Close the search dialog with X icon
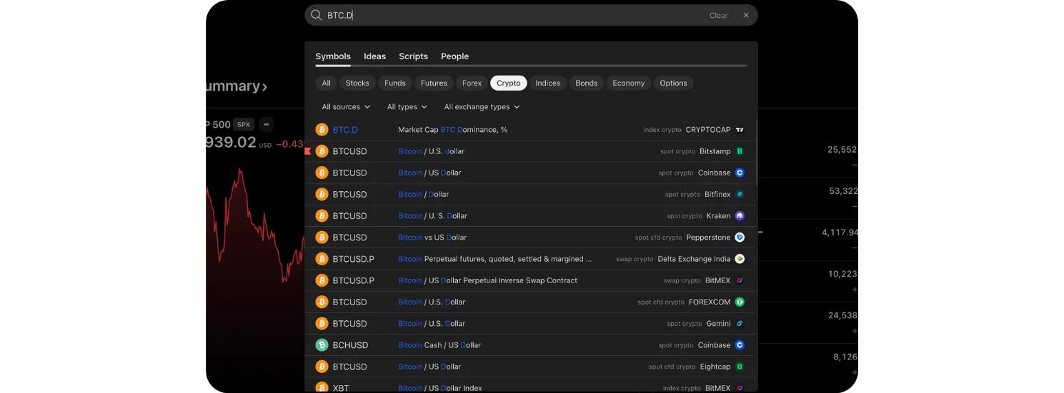Image resolution: width=1064 pixels, height=393 pixels. [746, 15]
